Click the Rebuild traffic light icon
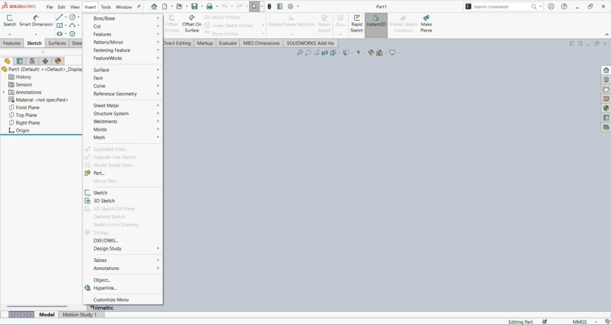The image size is (611, 325). 269,7
